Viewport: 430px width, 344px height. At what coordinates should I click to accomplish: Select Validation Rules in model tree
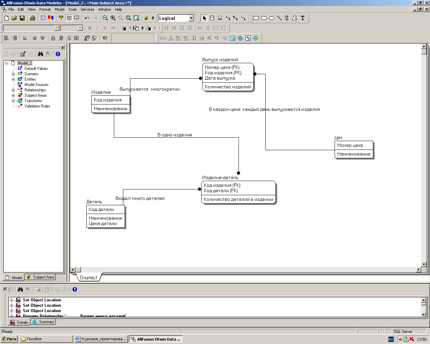click(x=37, y=106)
